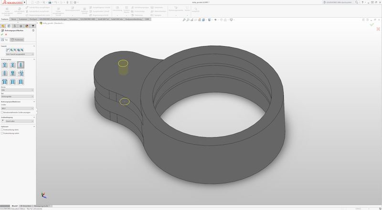382x210 pixels.
Task: Enable Benutzerdefinierte Größe anzeigen checkbox
Action: coord(2,112)
